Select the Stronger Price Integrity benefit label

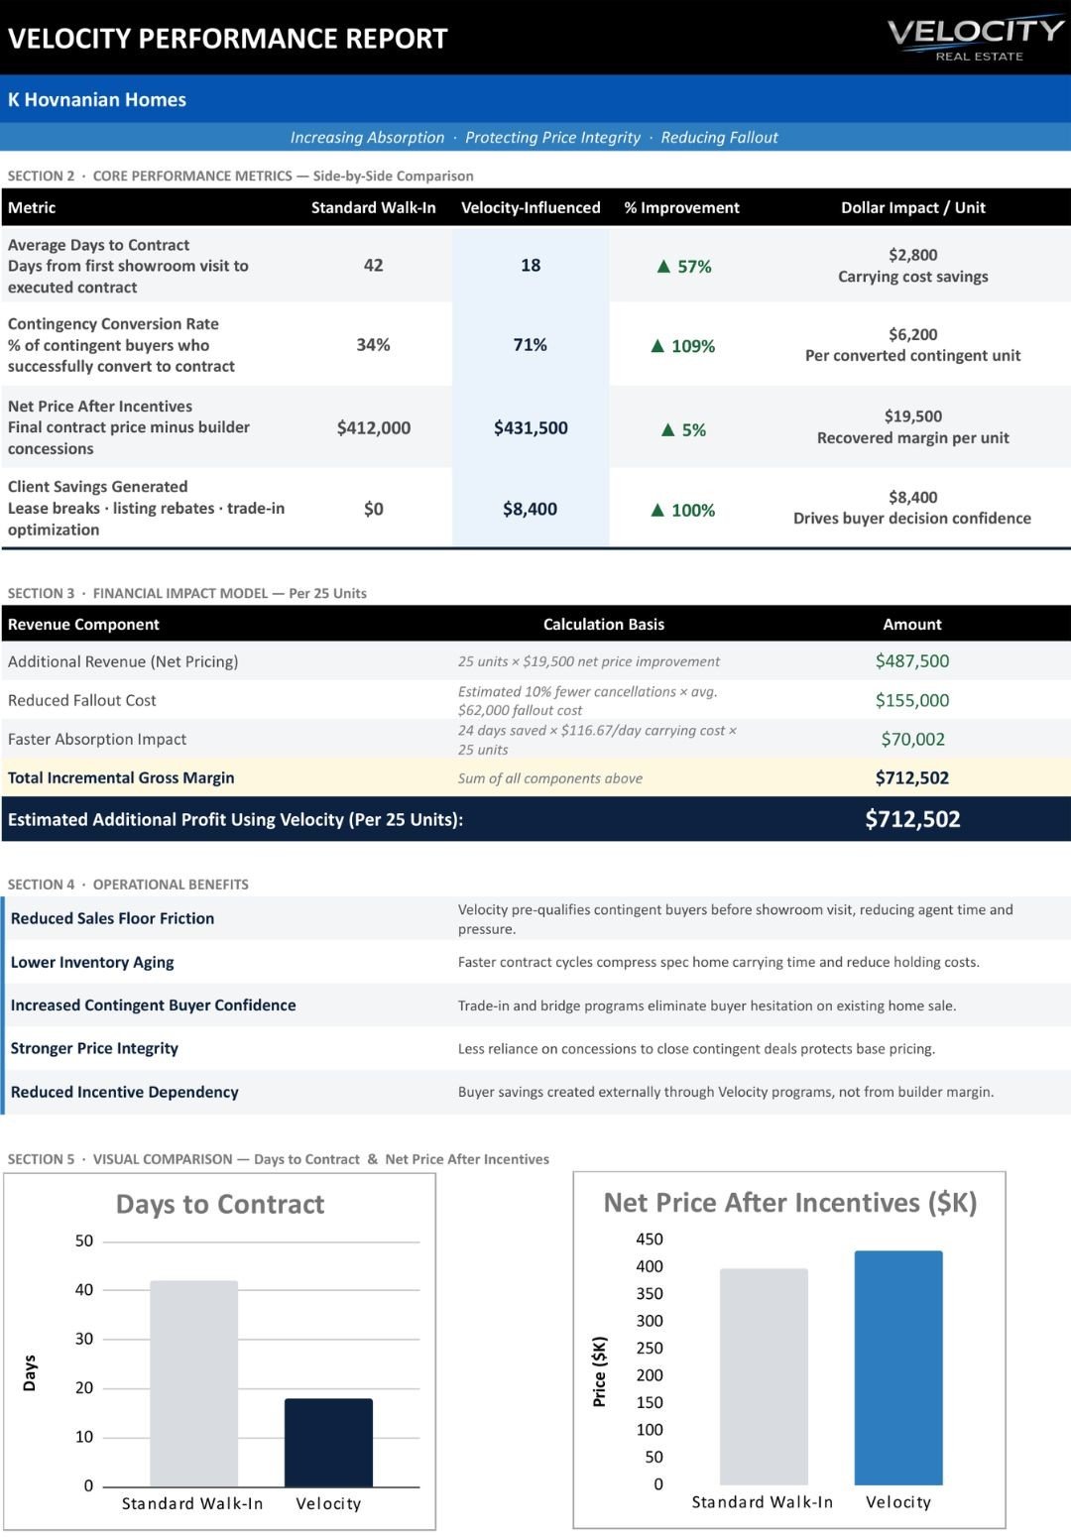94,1049
